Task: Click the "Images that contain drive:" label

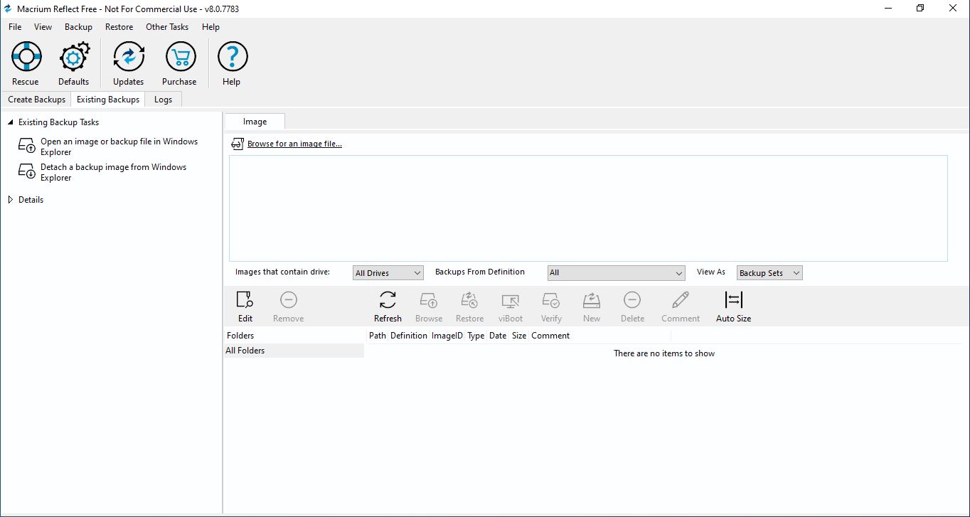Action: pyautogui.click(x=283, y=272)
